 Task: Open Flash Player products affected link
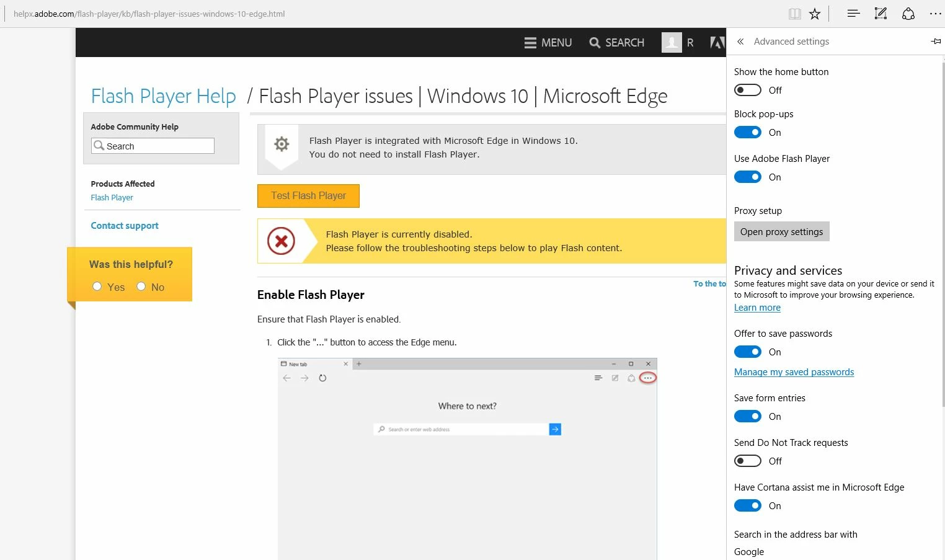[x=112, y=197]
